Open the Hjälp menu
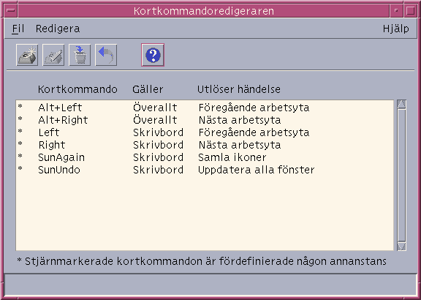The width and height of the screenshot is (421, 300). pos(395,29)
